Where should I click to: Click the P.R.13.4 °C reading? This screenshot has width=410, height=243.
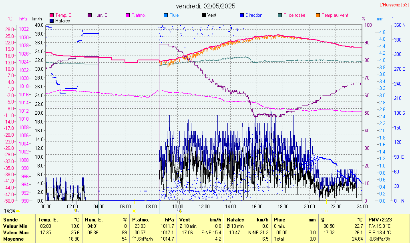[380, 233]
